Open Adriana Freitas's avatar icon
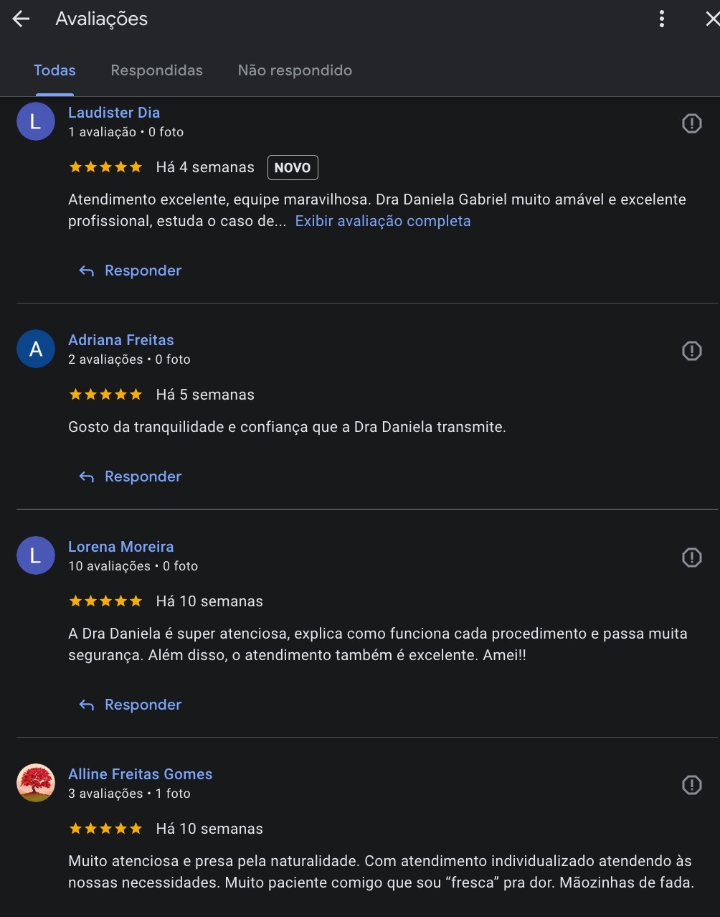720x917 pixels. click(x=36, y=349)
